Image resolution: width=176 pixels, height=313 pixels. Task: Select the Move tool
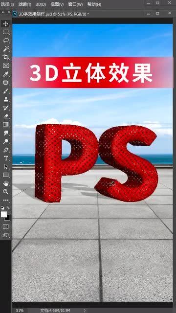(x=6, y=24)
